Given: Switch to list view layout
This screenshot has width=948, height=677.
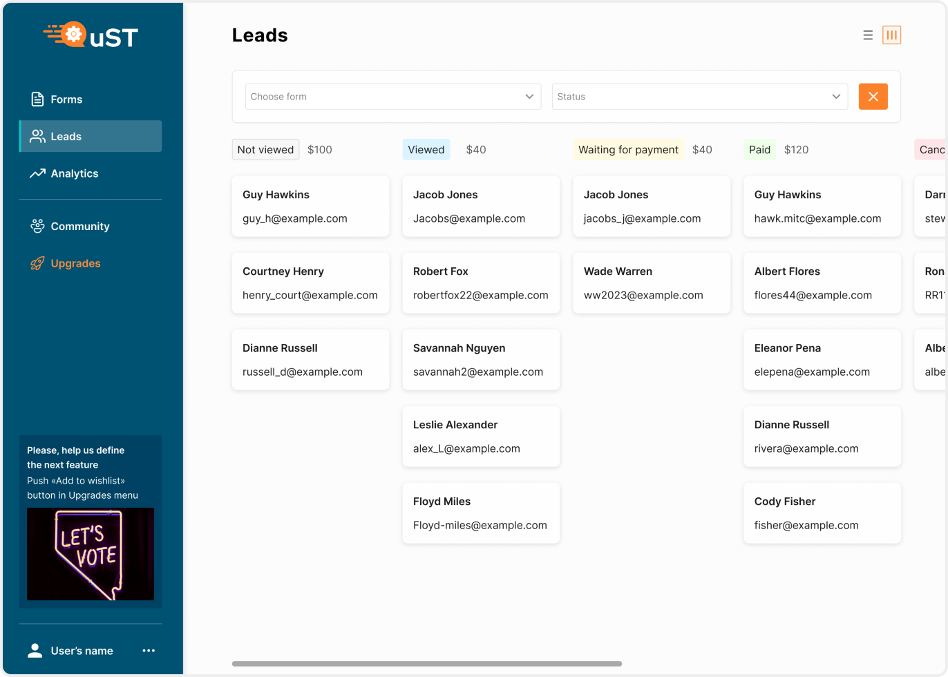Looking at the screenshot, I should point(868,35).
